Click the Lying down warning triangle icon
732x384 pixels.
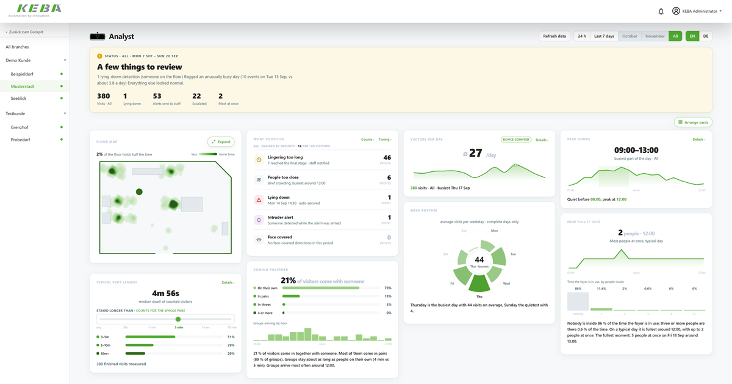[259, 200]
